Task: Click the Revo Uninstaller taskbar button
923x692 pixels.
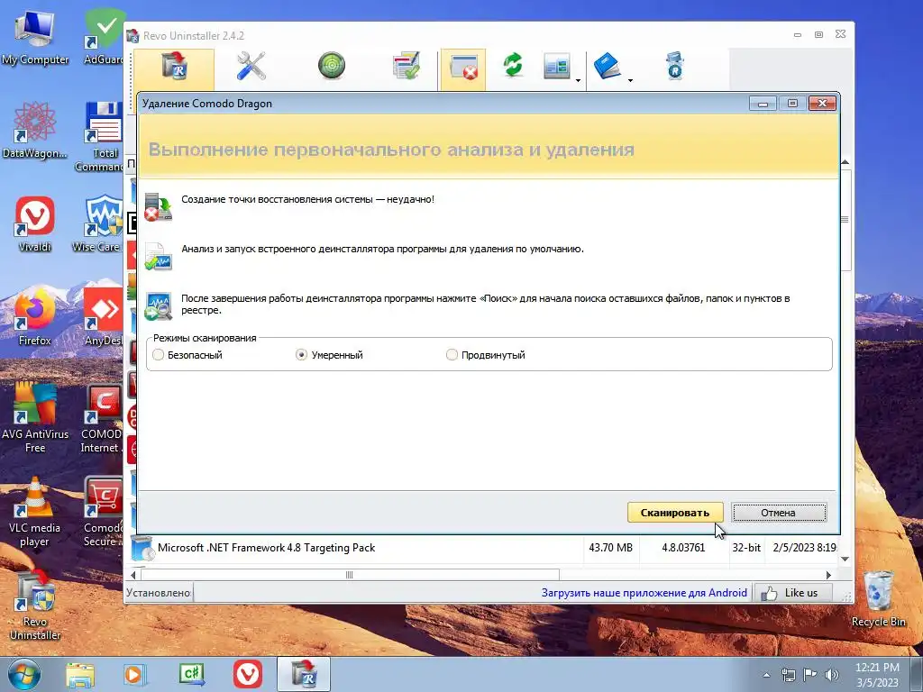Action: [304, 674]
